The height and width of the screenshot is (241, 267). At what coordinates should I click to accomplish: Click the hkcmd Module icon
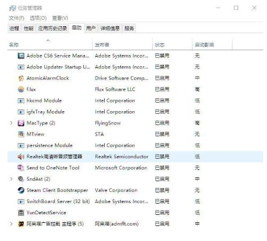coord(21,100)
